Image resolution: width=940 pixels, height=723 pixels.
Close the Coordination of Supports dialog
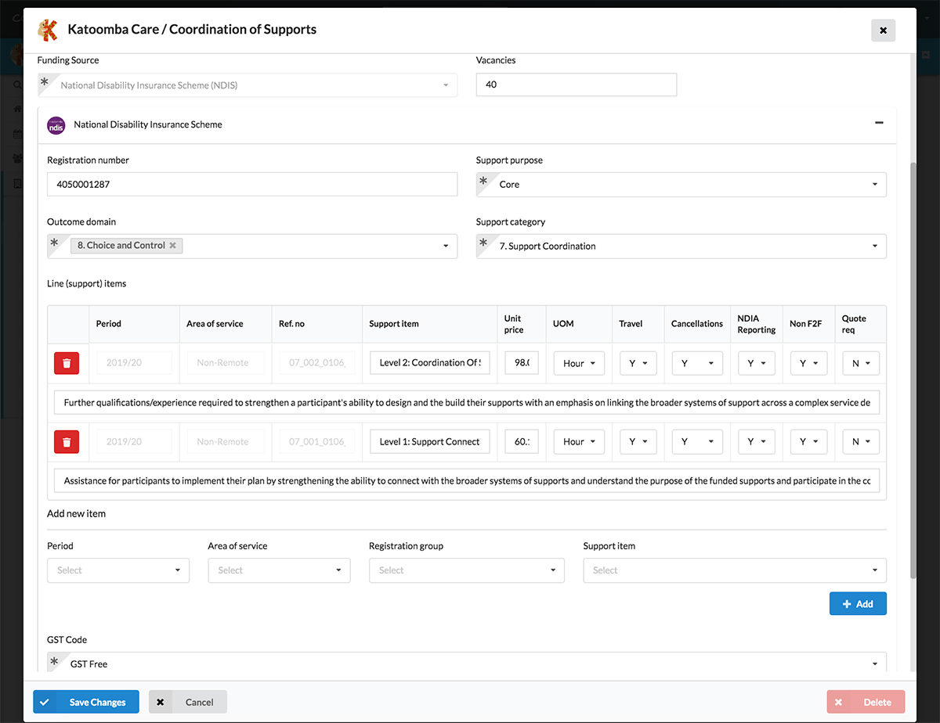[x=883, y=31]
